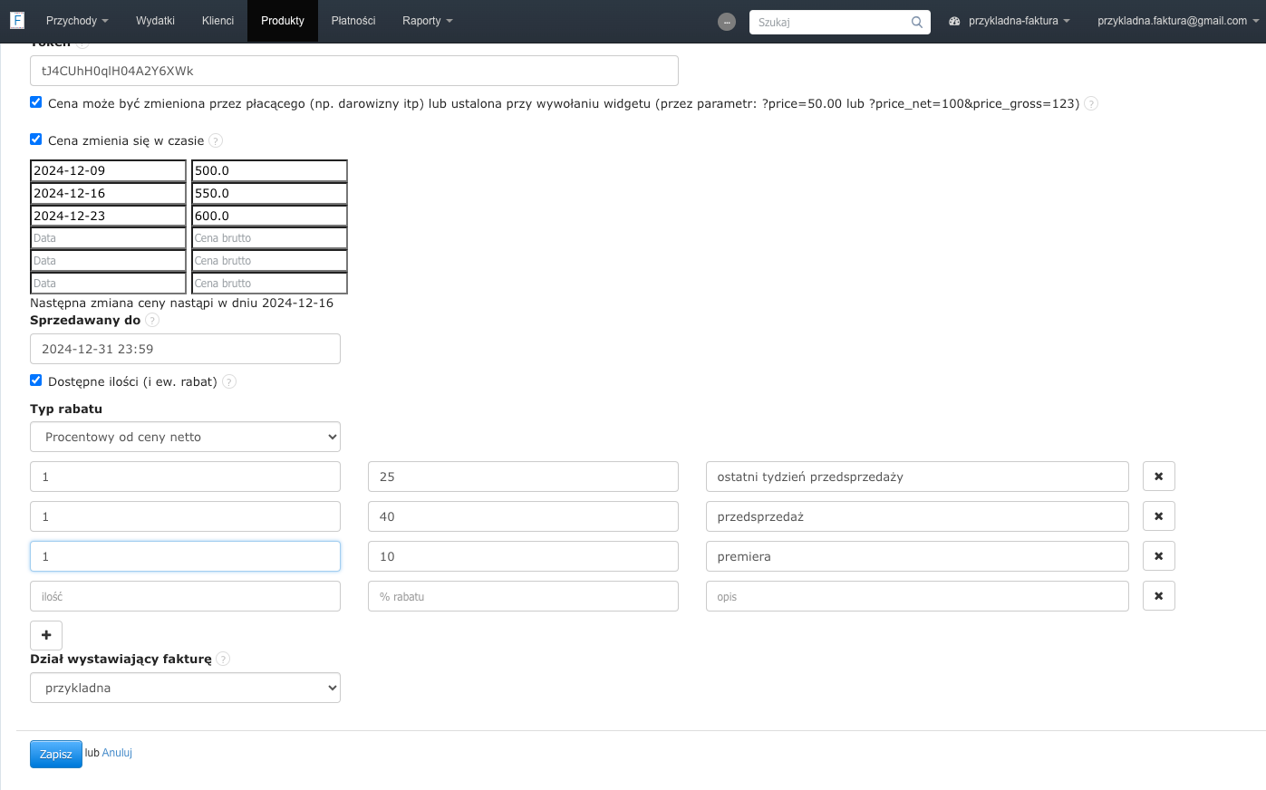Save the product with Zapisz button
1266x790 pixels.
(x=56, y=754)
